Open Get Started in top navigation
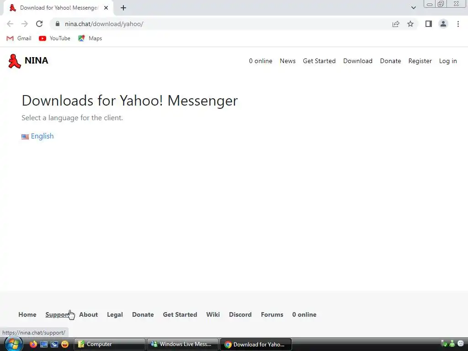Screen dimensions: 468x351 tap(319, 61)
